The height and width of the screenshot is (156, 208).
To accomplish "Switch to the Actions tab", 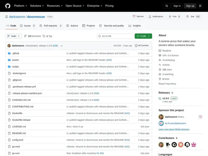I will point(72,26).
